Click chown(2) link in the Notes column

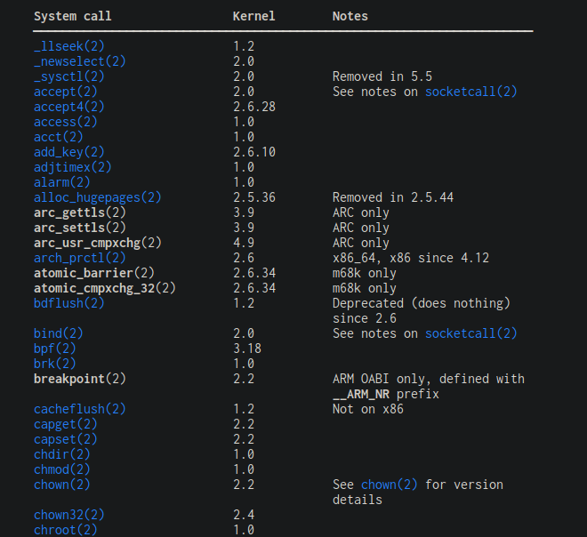(389, 485)
